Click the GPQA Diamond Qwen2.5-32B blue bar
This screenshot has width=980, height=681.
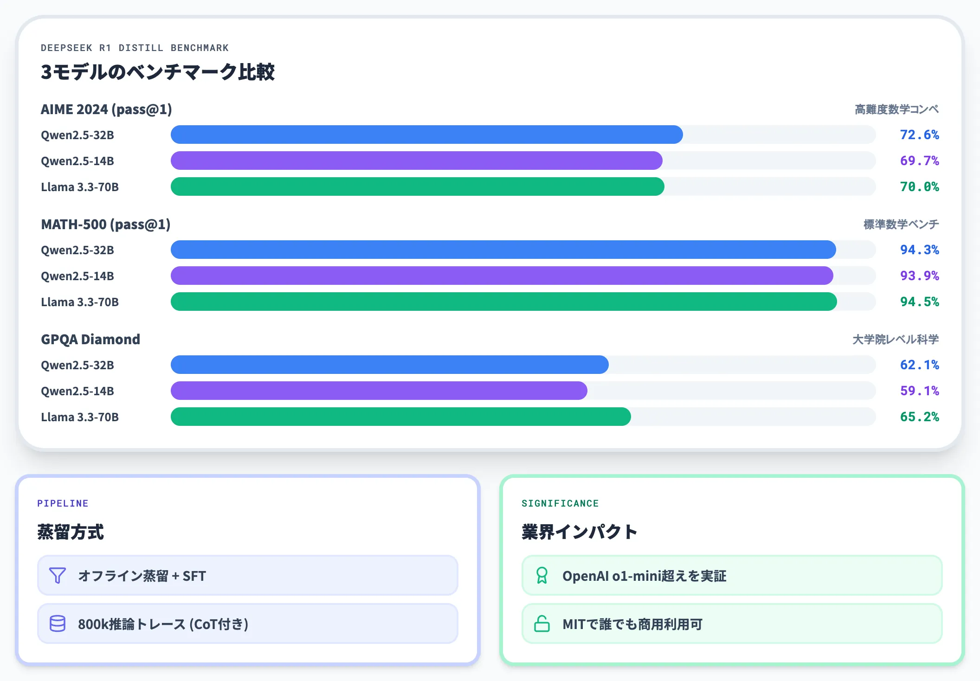point(390,365)
